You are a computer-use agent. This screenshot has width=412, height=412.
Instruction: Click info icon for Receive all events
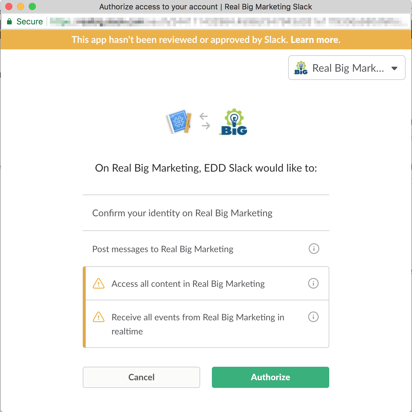tap(313, 317)
